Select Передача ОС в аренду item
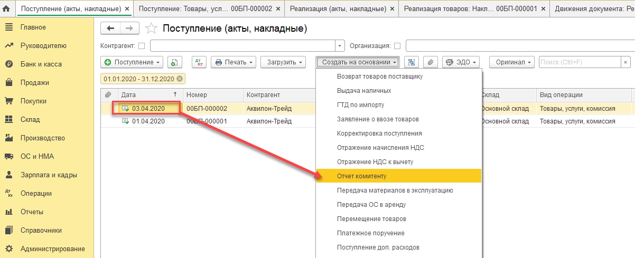635x258 pixels. click(x=398, y=205)
